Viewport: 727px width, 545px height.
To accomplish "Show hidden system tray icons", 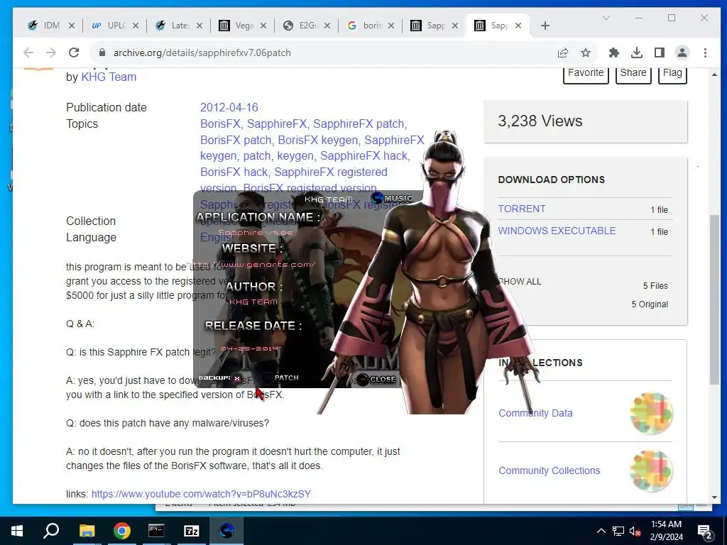I will [601, 531].
